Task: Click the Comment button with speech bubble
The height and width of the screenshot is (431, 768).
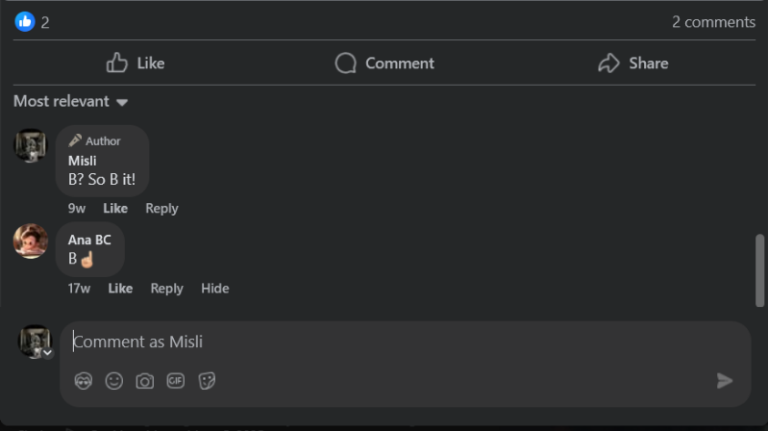Action: click(384, 63)
